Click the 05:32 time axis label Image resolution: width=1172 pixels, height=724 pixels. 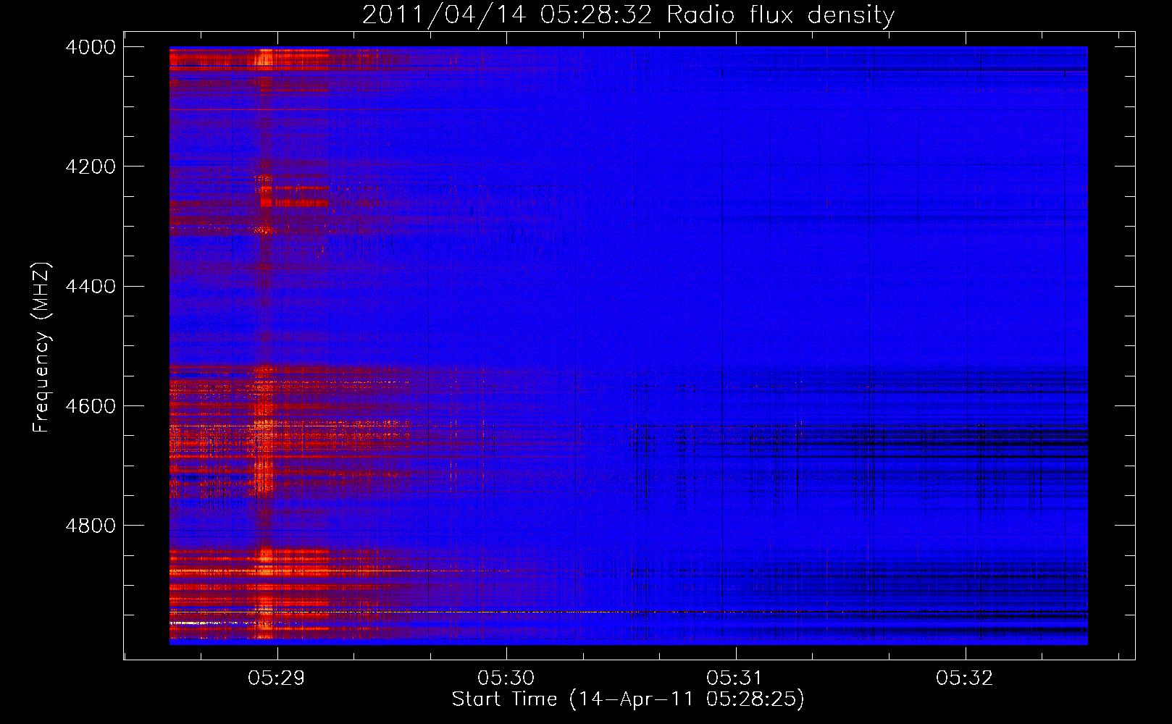965,678
